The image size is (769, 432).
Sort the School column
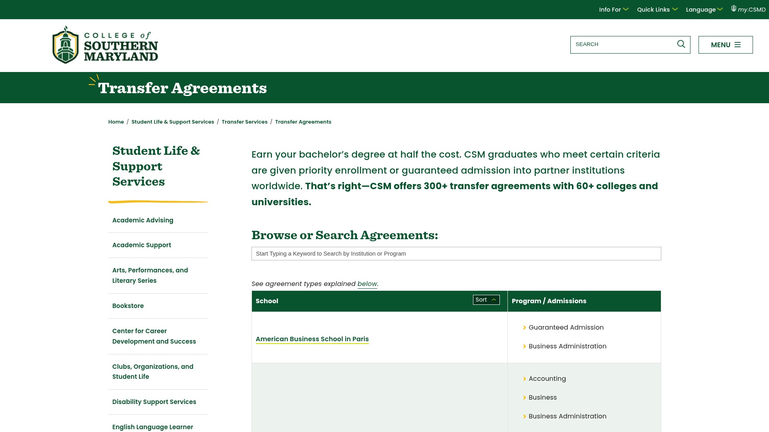pos(486,300)
